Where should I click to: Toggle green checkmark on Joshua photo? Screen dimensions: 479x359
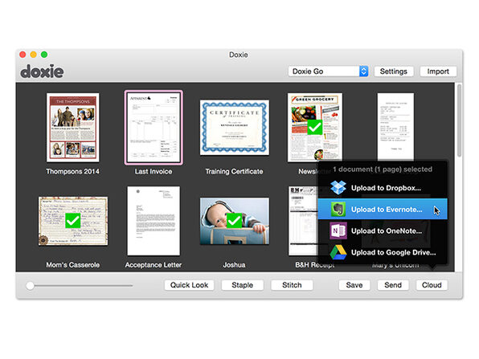[x=235, y=221]
